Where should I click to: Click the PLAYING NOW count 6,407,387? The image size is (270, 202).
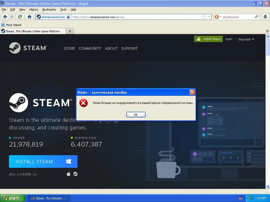click(x=86, y=144)
